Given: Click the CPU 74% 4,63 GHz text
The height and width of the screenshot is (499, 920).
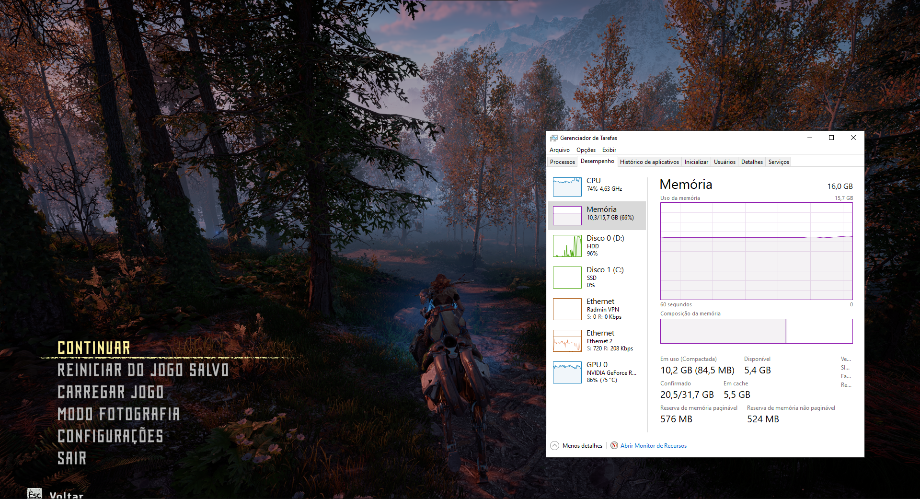Looking at the screenshot, I should pos(604,189).
